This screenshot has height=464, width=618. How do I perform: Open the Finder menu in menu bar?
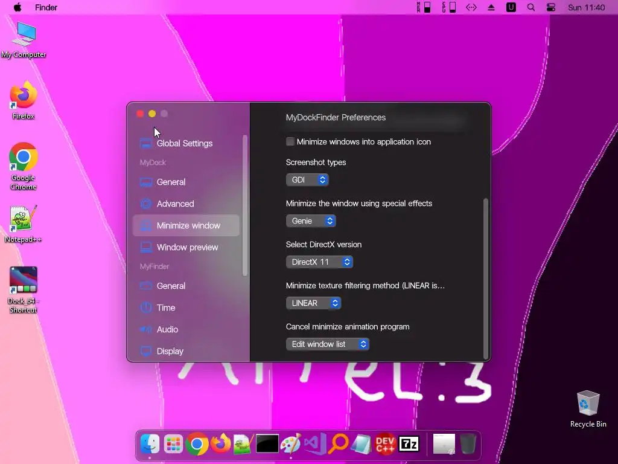point(46,7)
